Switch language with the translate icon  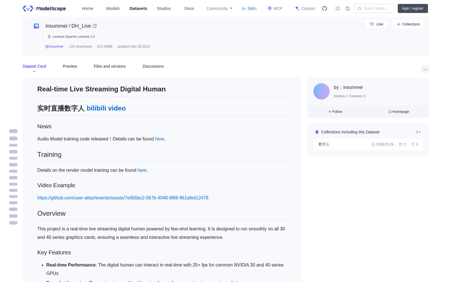point(348,8)
